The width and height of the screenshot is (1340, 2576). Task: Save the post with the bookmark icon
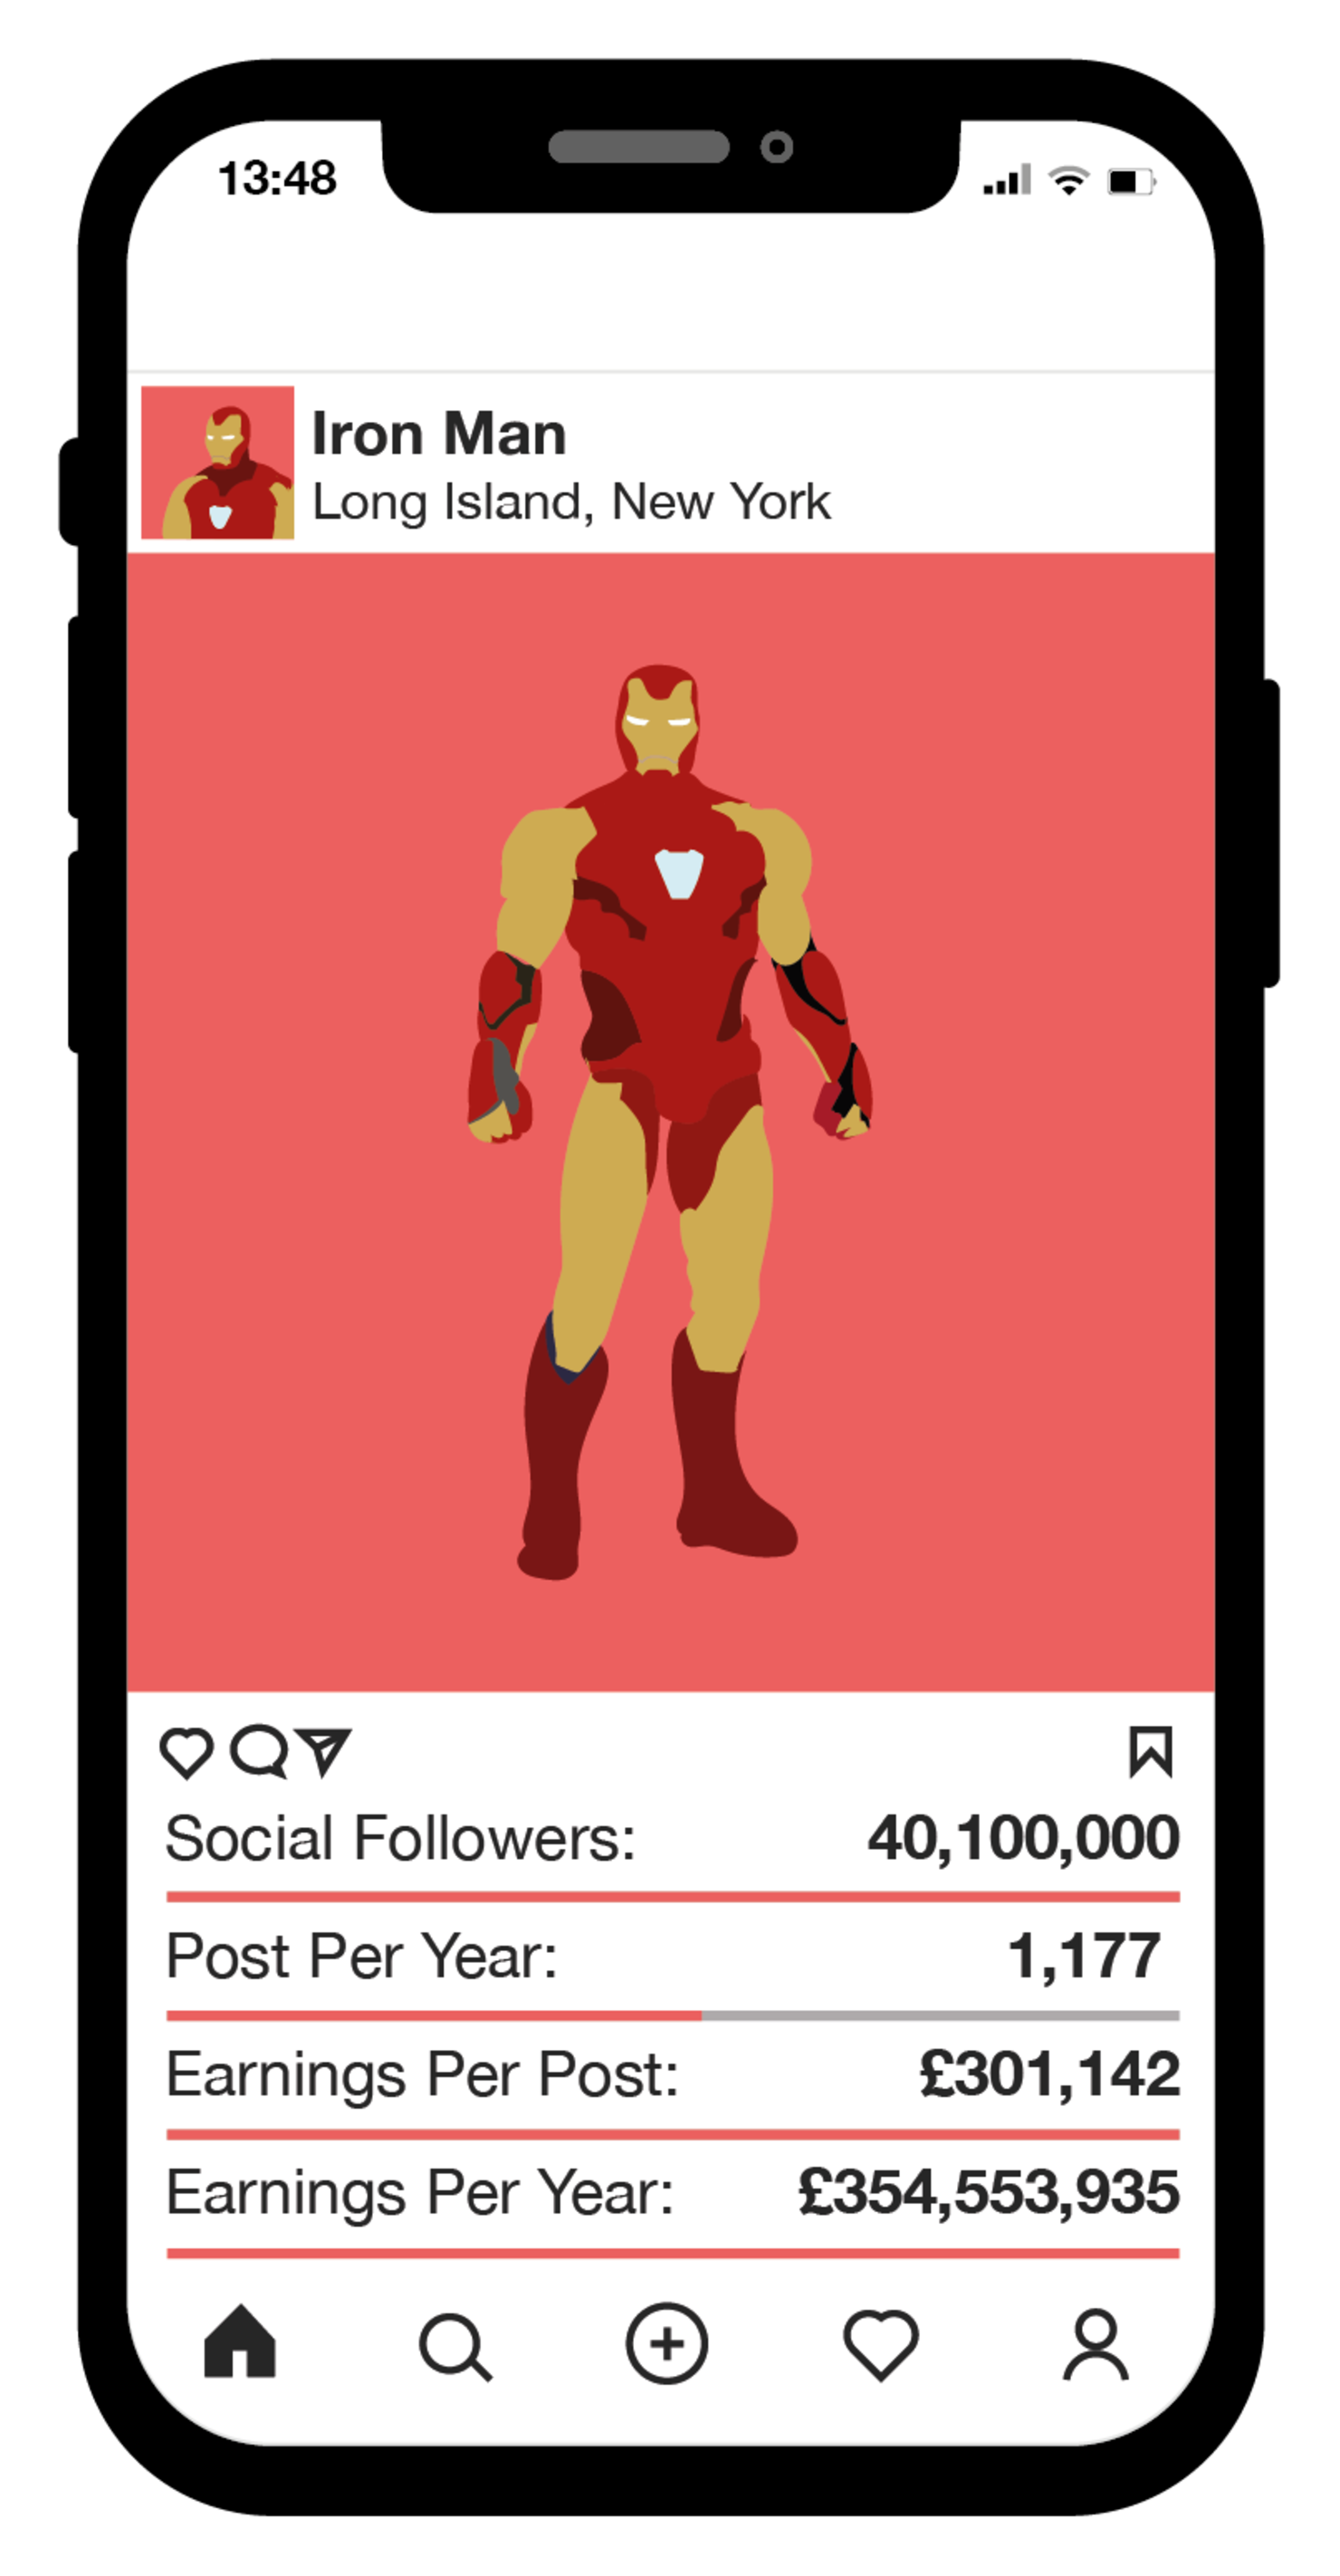click(1151, 1752)
